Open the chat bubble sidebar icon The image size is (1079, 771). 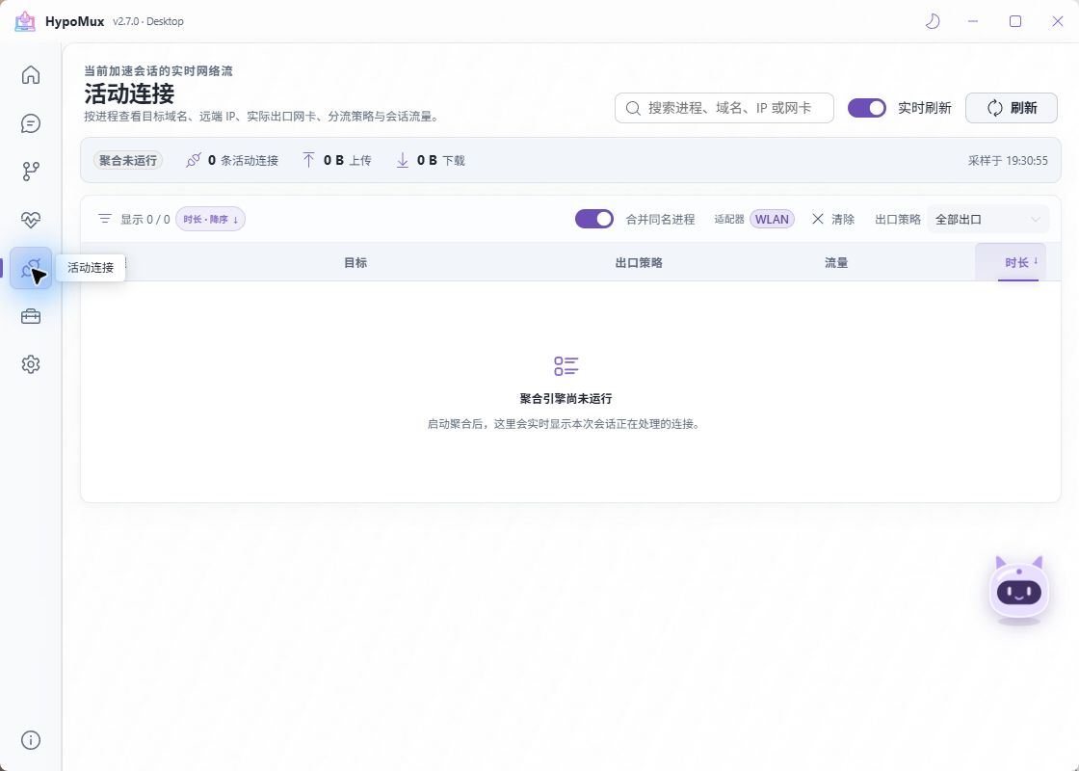pos(30,123)
